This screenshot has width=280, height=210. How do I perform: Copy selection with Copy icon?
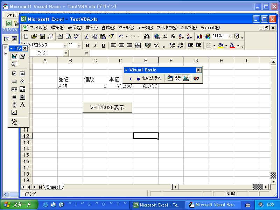[94, 36]
